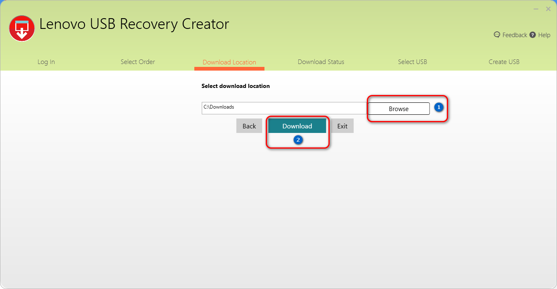Close the Recovery Creator window

click(548, 9)
